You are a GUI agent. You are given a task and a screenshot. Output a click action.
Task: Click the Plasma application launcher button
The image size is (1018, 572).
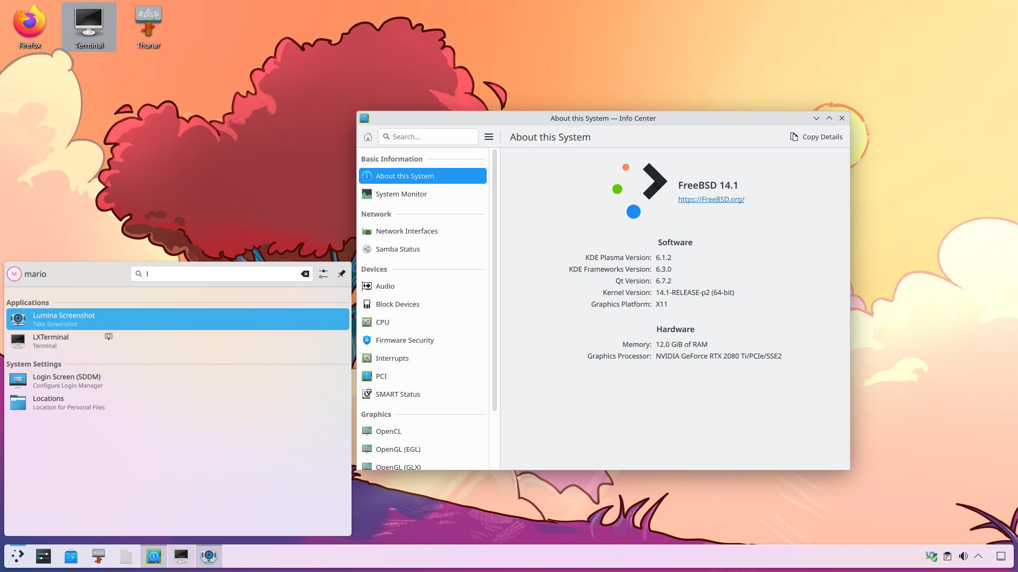pyautogui.click(x=18, y=556)
